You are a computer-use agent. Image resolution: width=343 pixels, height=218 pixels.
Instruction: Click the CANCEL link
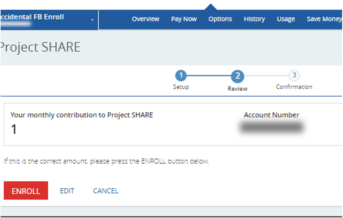pyautogui.click(x=106, y=191)
